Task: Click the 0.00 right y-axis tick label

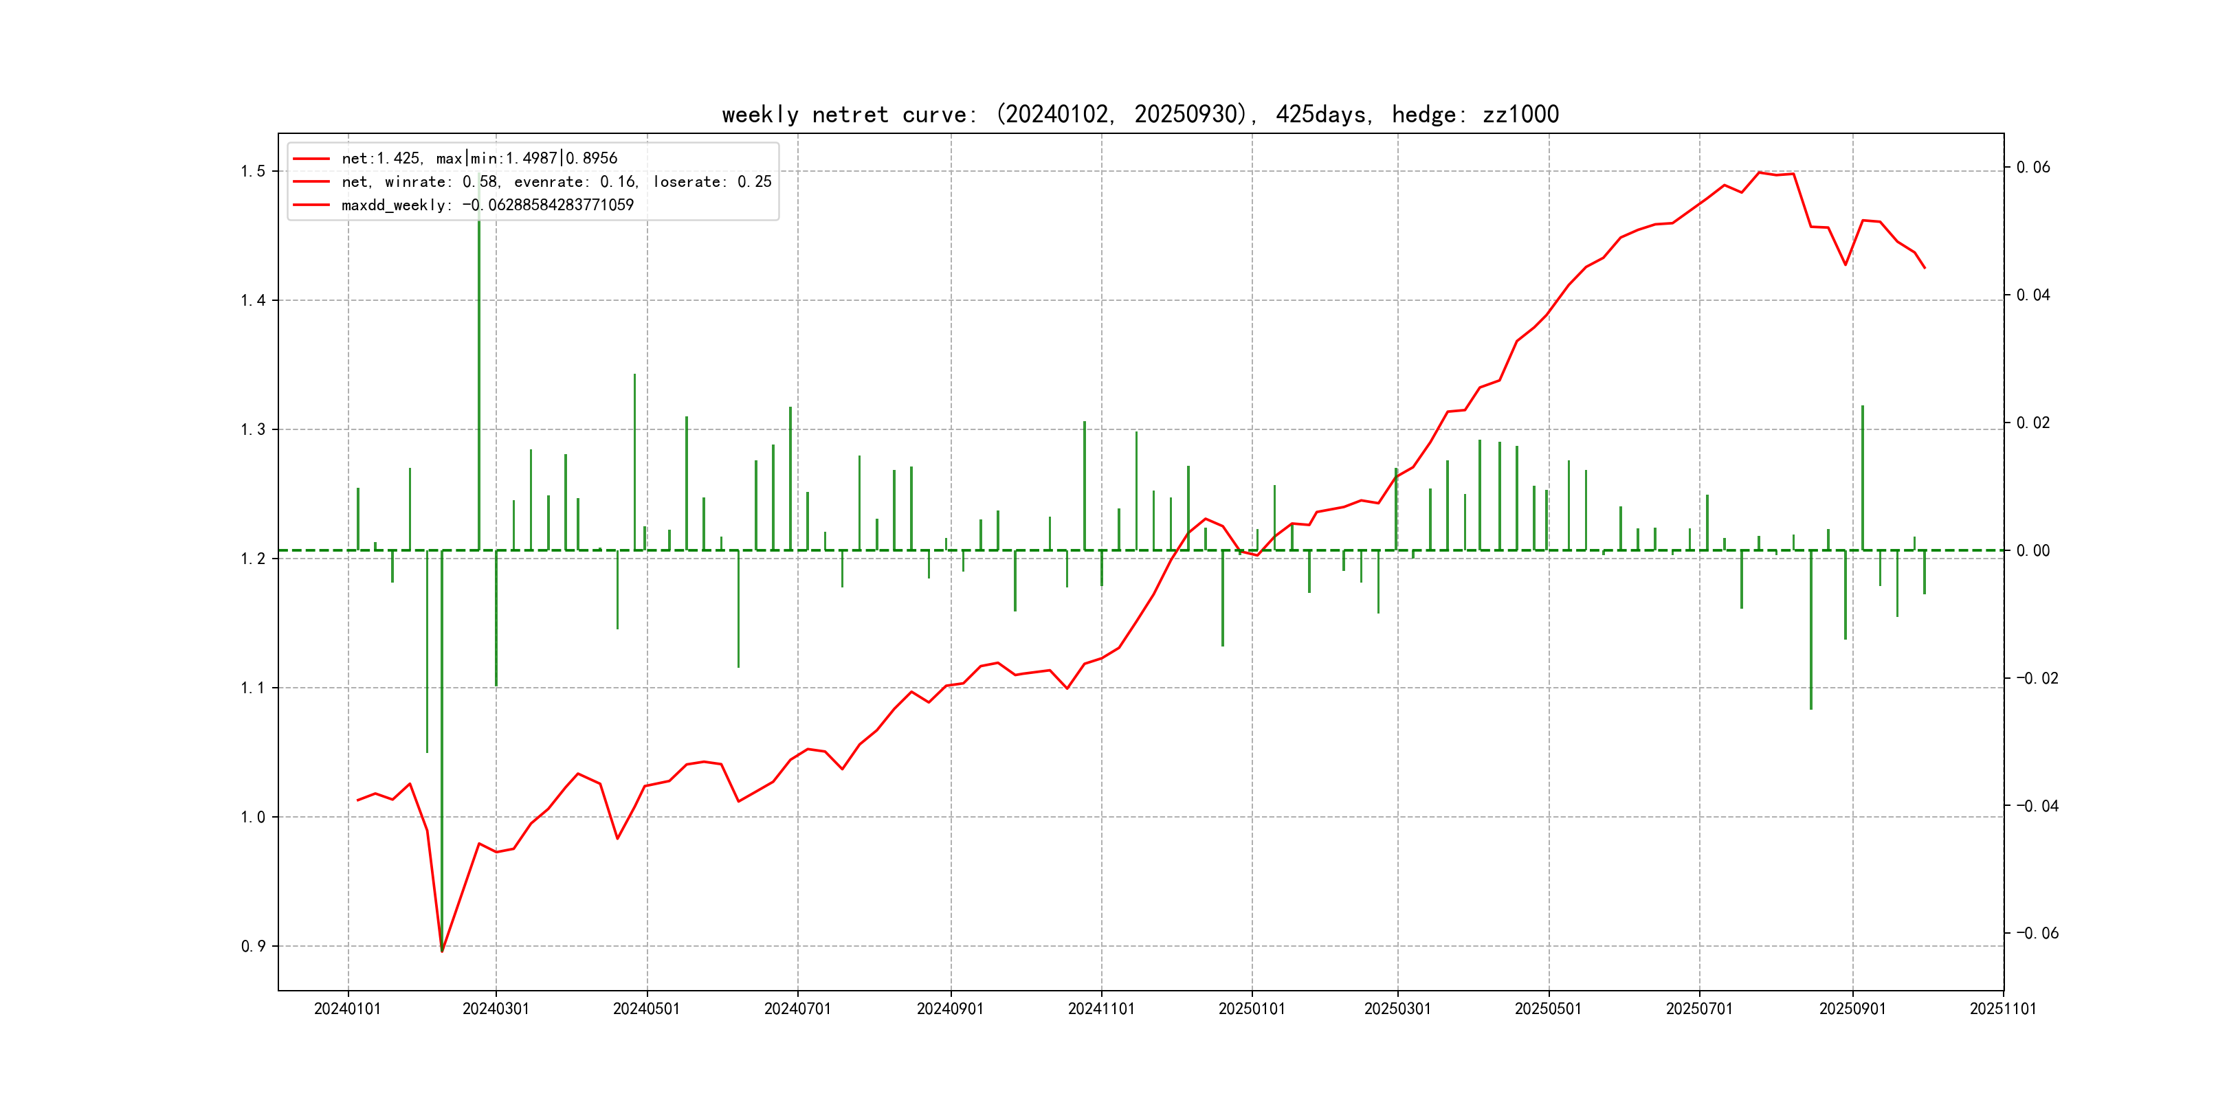Action: (x=2032, y=550)
